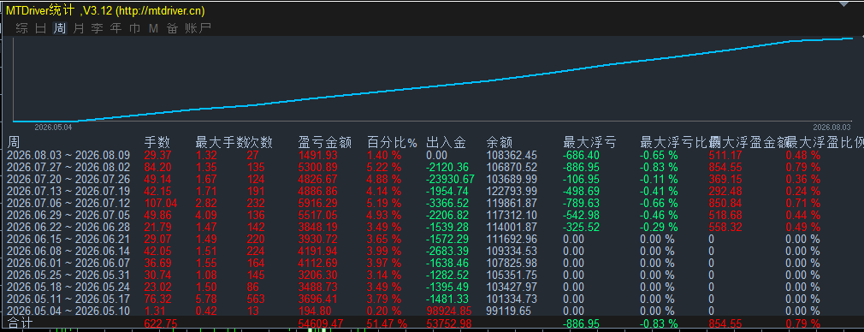Select row 2026.06.08 ~ 2026.06.14

pos(432,251)
